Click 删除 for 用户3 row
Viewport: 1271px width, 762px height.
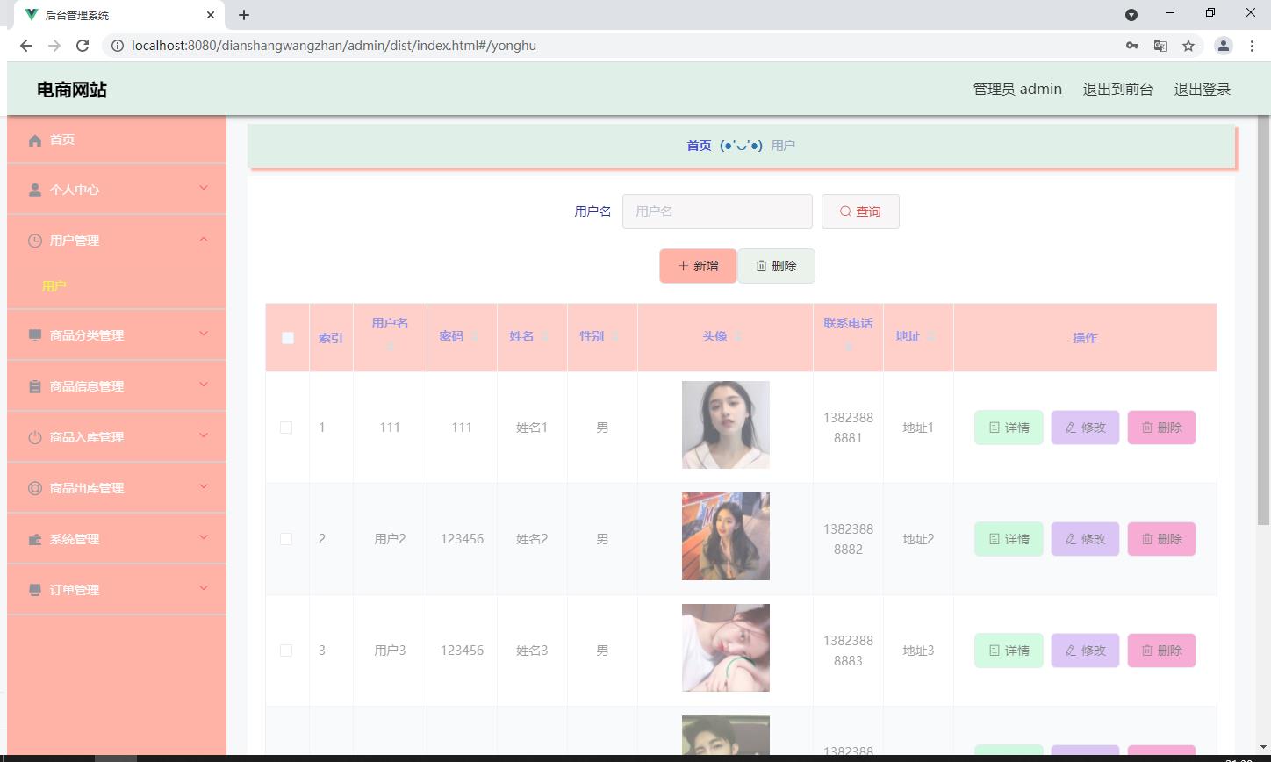coord(1161,651)
